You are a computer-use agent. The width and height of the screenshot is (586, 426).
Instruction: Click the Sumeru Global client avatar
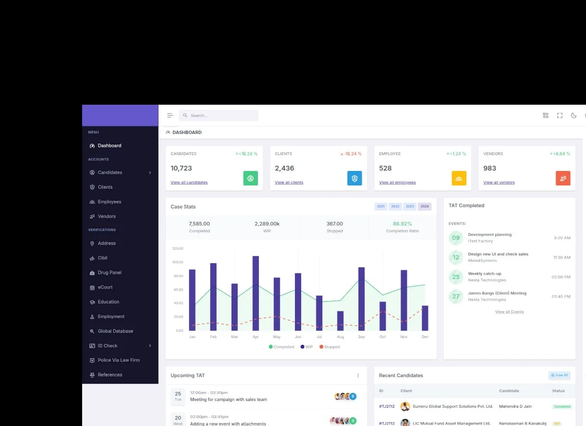(x=405, y=406)
